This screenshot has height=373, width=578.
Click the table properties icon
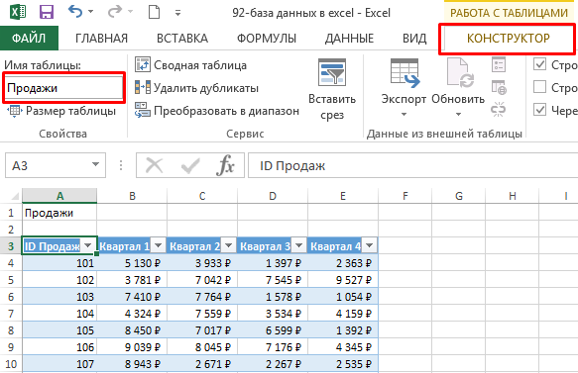(x=499, y=64)
